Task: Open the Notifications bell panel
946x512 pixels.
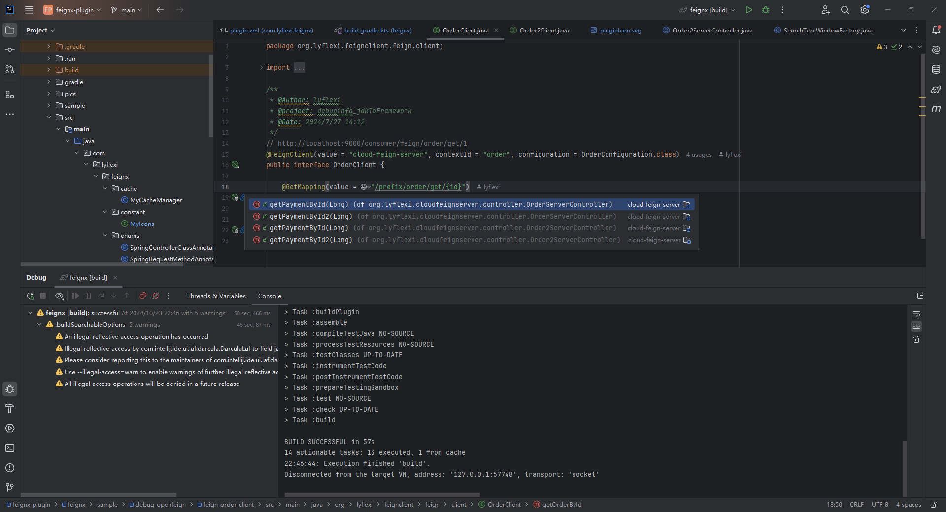Action: [936, 30]
